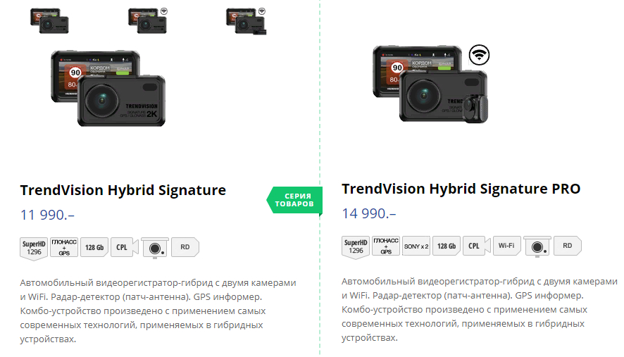Select the second thumbnail with Wi-Fi badge

[148, 20]
